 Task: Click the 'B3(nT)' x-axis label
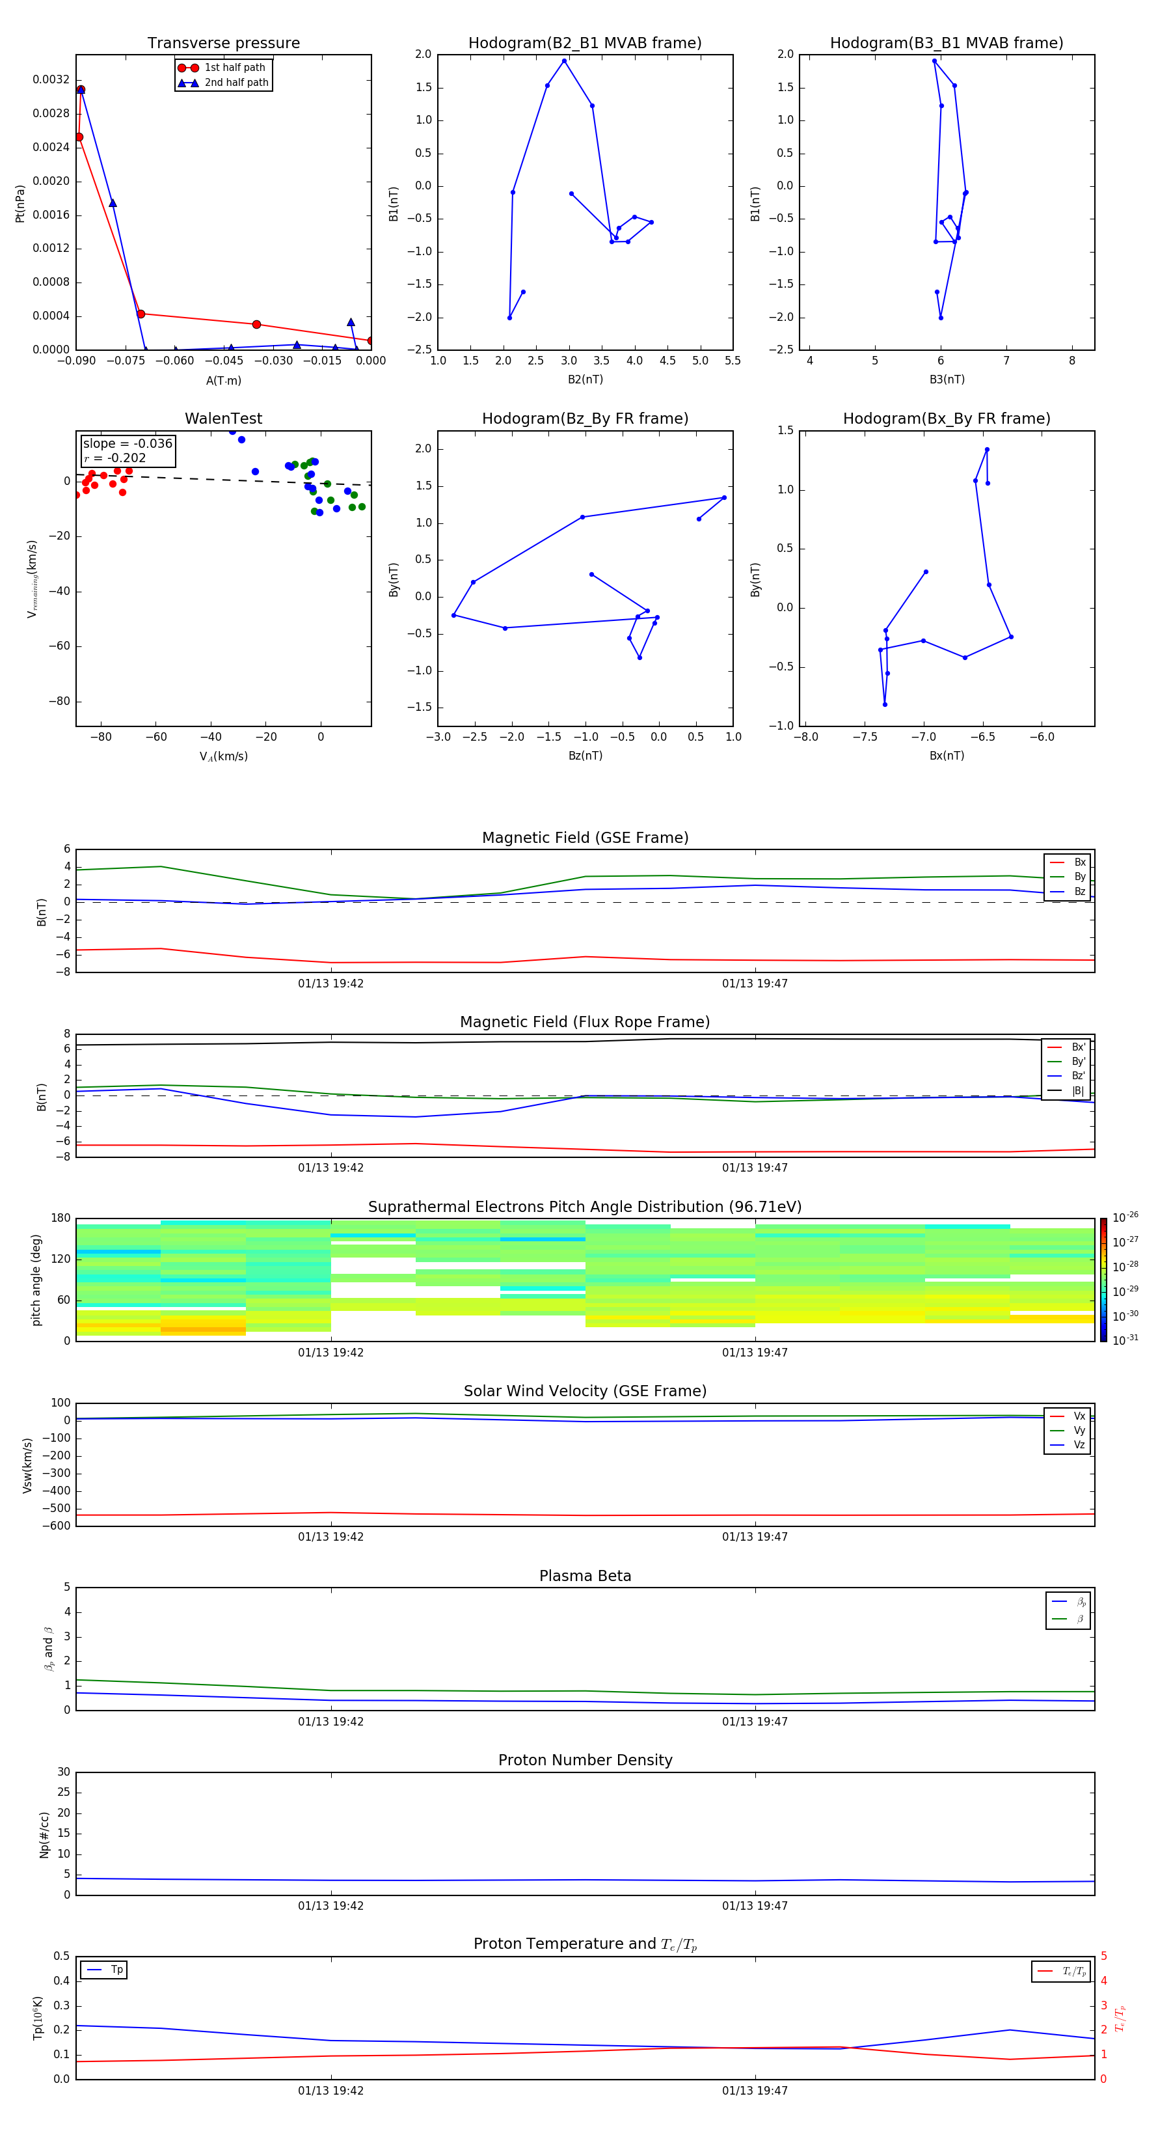click(947, 379)
